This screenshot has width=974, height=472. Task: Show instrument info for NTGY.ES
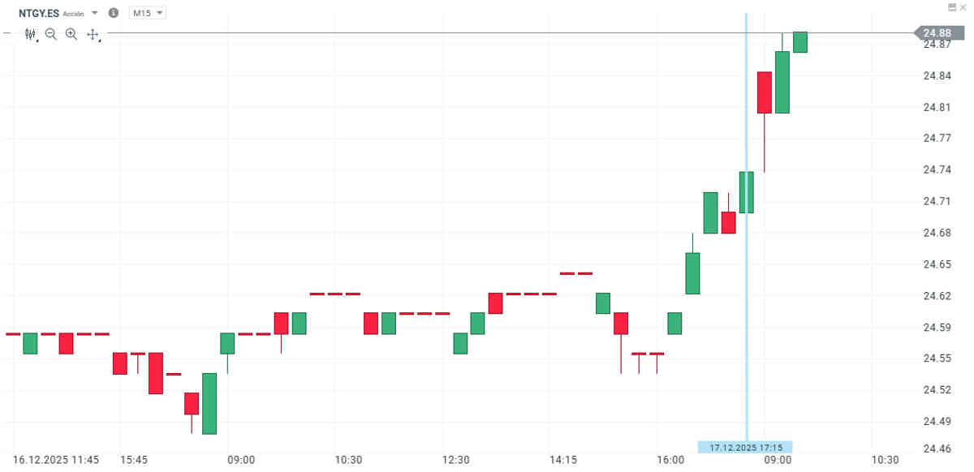click(113, 13)
